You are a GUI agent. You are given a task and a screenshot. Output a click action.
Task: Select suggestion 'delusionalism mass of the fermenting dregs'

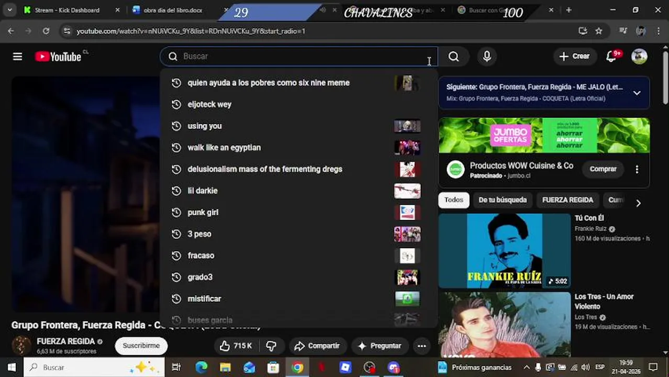pyautogui.click(x=298, y=169)
